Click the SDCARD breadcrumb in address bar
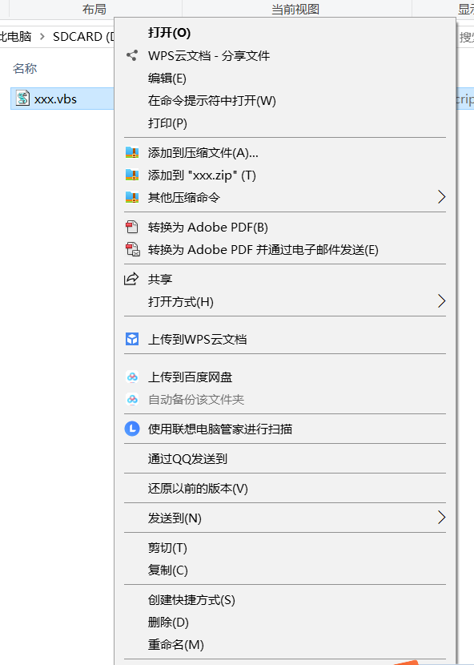This screenshot has height=665, width=474. pyautogui.click(x=82, y=37)
